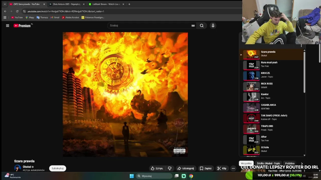
Task: Open the Mapy bookmark
Action: [x=30, y=17]
